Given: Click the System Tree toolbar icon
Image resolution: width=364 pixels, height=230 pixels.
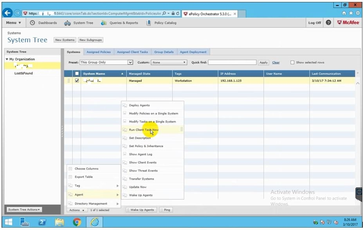Looking at the screenshot, I should pos(67,23).
